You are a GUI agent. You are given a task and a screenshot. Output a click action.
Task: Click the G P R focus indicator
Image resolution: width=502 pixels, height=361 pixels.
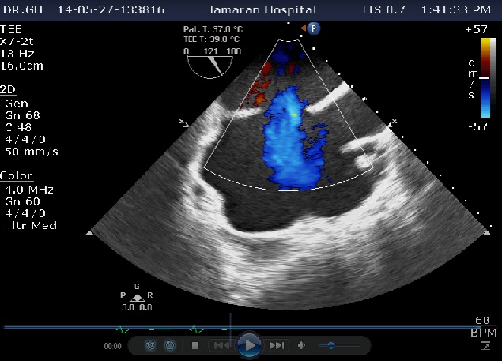pyautogui.click(x=138, y=298)
